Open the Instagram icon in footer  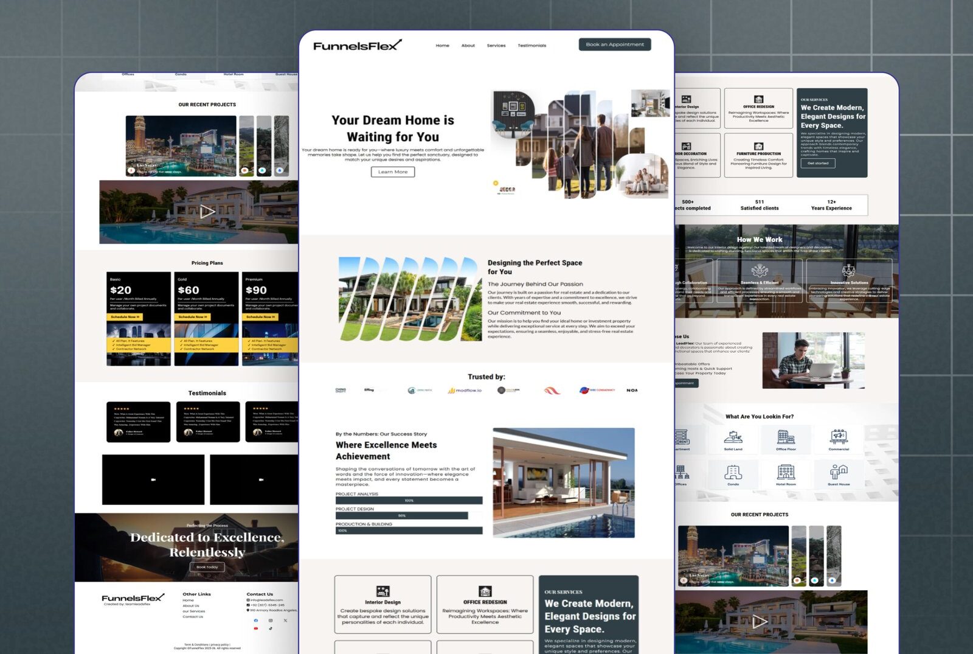point(271,621)
